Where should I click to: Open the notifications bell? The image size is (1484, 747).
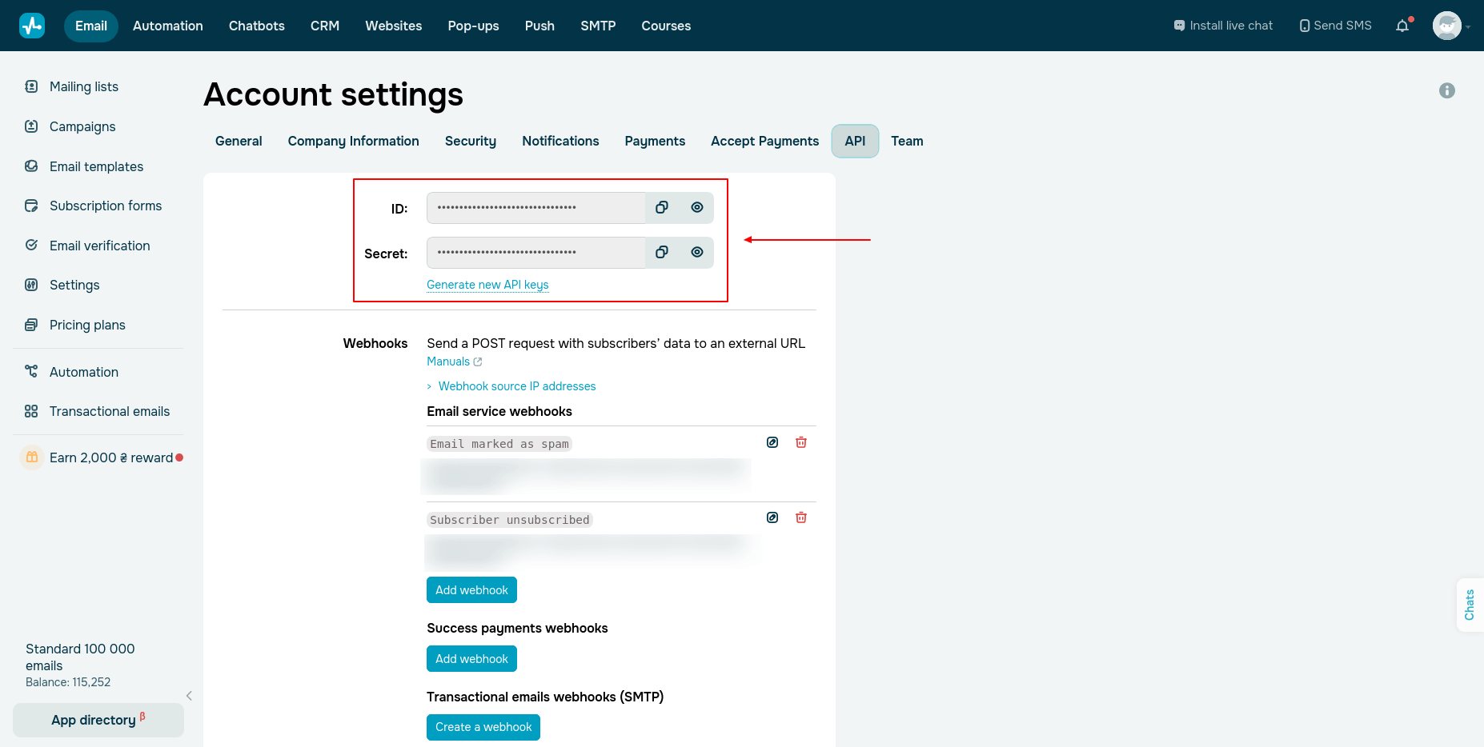tap(1402, 26)
